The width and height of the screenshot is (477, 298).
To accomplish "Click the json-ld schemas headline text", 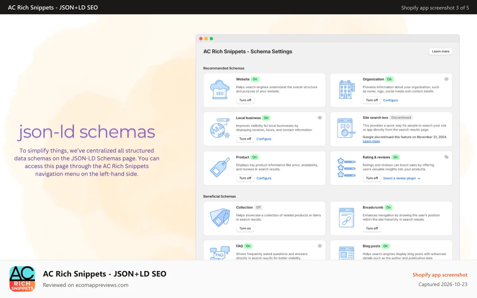I will pos(86,132).
